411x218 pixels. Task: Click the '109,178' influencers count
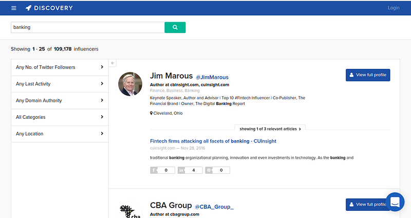(63, 49)
